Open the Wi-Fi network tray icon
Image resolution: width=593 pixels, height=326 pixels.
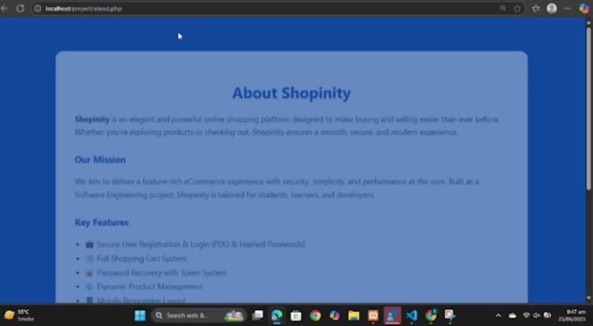tap(526, 316)
